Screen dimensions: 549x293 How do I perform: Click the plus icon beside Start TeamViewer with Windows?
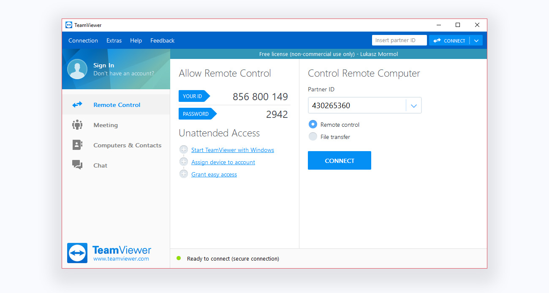pyautogui.click(x=184, y=150)
